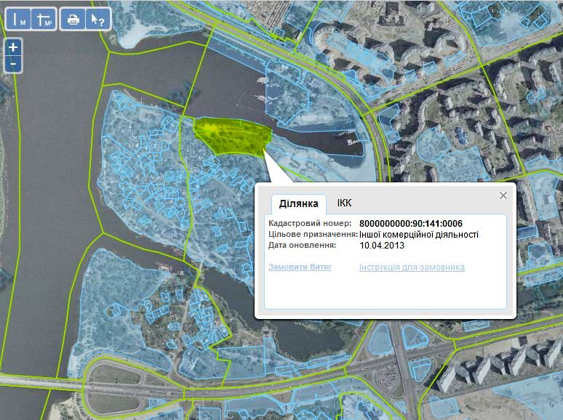Switch to the Ділянка tab
Image resolution: width=563 pixels, height=420 pixels.
click(x=299, y=204)
